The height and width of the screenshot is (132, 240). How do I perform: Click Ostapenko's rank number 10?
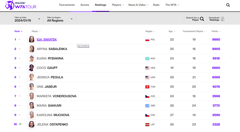tap(15, 124)
